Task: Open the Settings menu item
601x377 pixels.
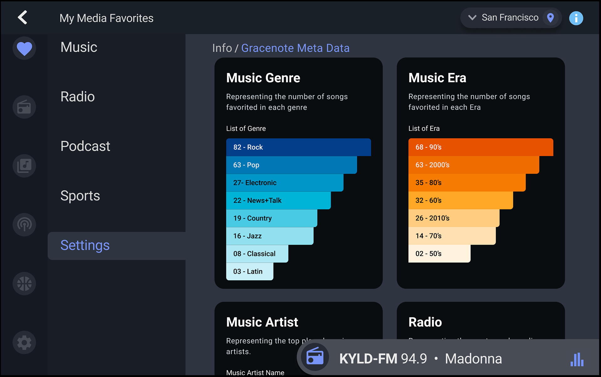Action: [85, 245]
